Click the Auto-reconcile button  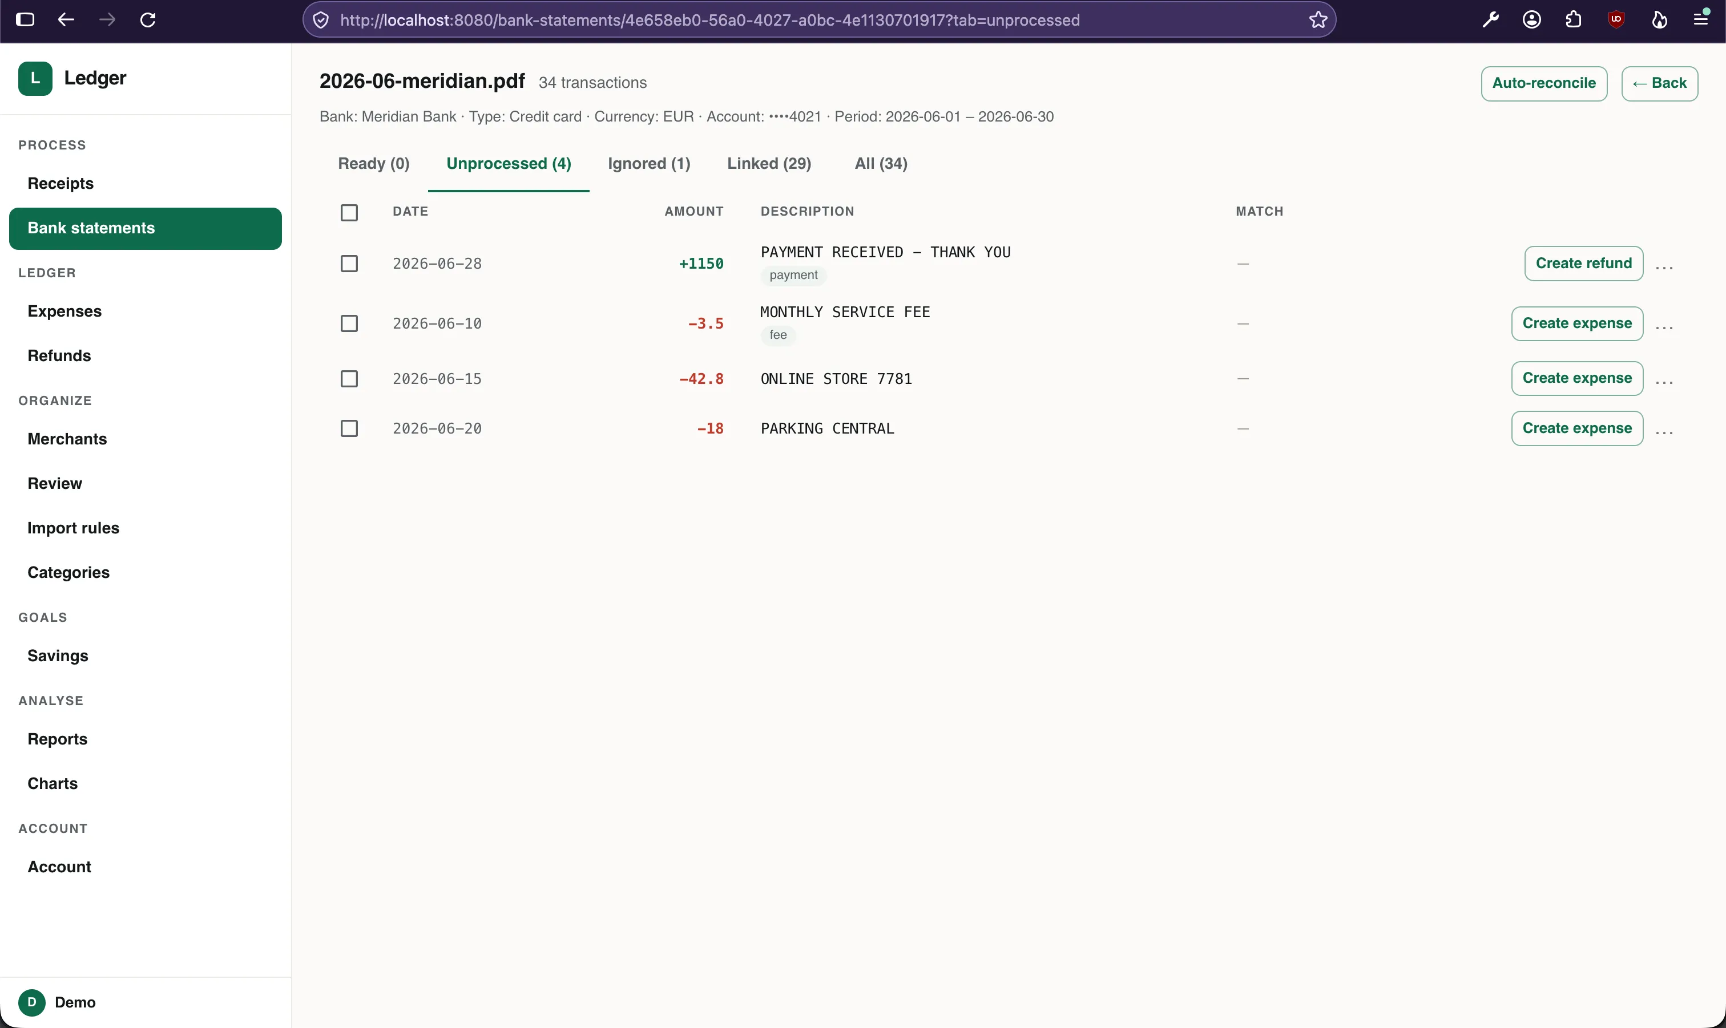(x=1544, y=84)
